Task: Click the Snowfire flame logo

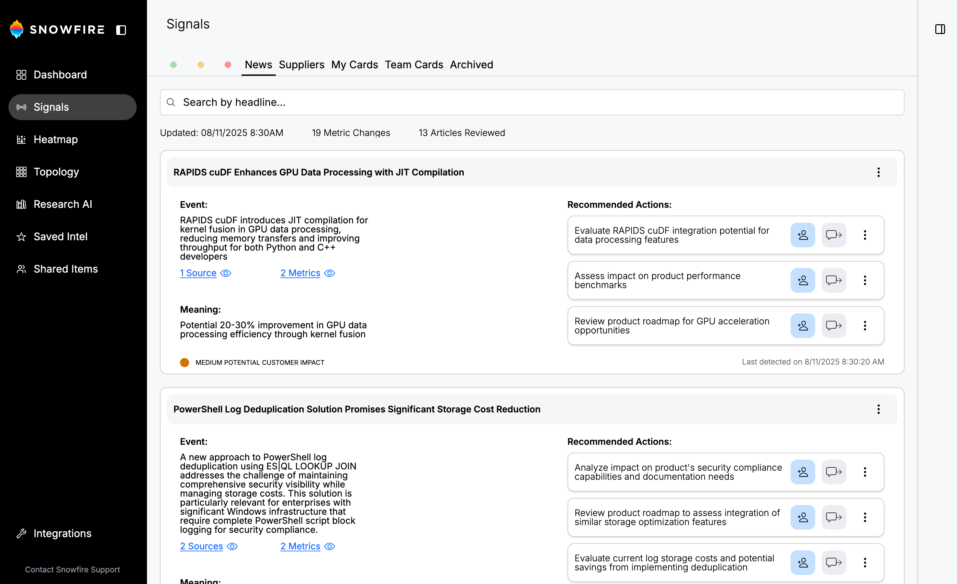Action: point(17,29)
